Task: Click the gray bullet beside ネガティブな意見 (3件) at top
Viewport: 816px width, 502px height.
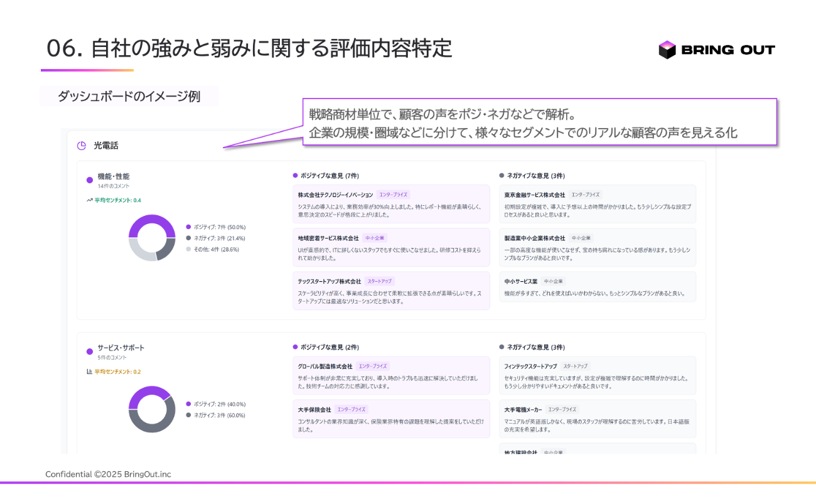Action: [x=502, y=176]
